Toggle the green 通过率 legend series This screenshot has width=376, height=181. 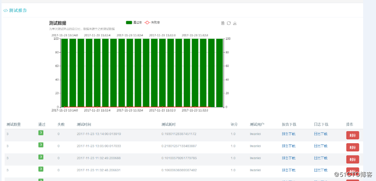(x=133, y=23)
